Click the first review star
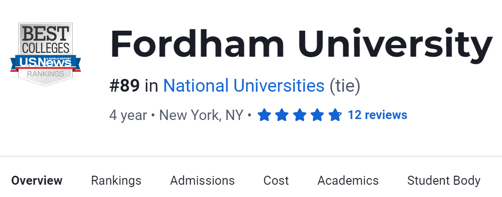Image resolution: width=502 pixels, height=197 pixels. [264, 115]
